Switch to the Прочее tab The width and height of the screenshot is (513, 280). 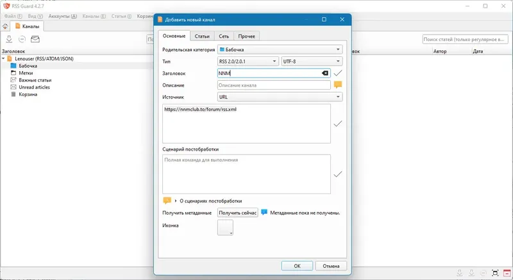pos(246,37)
